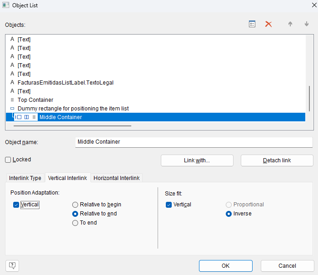Viewport: 318px width, 275px height.
Task: Delete selected object with red X
Action: point(268,24)
